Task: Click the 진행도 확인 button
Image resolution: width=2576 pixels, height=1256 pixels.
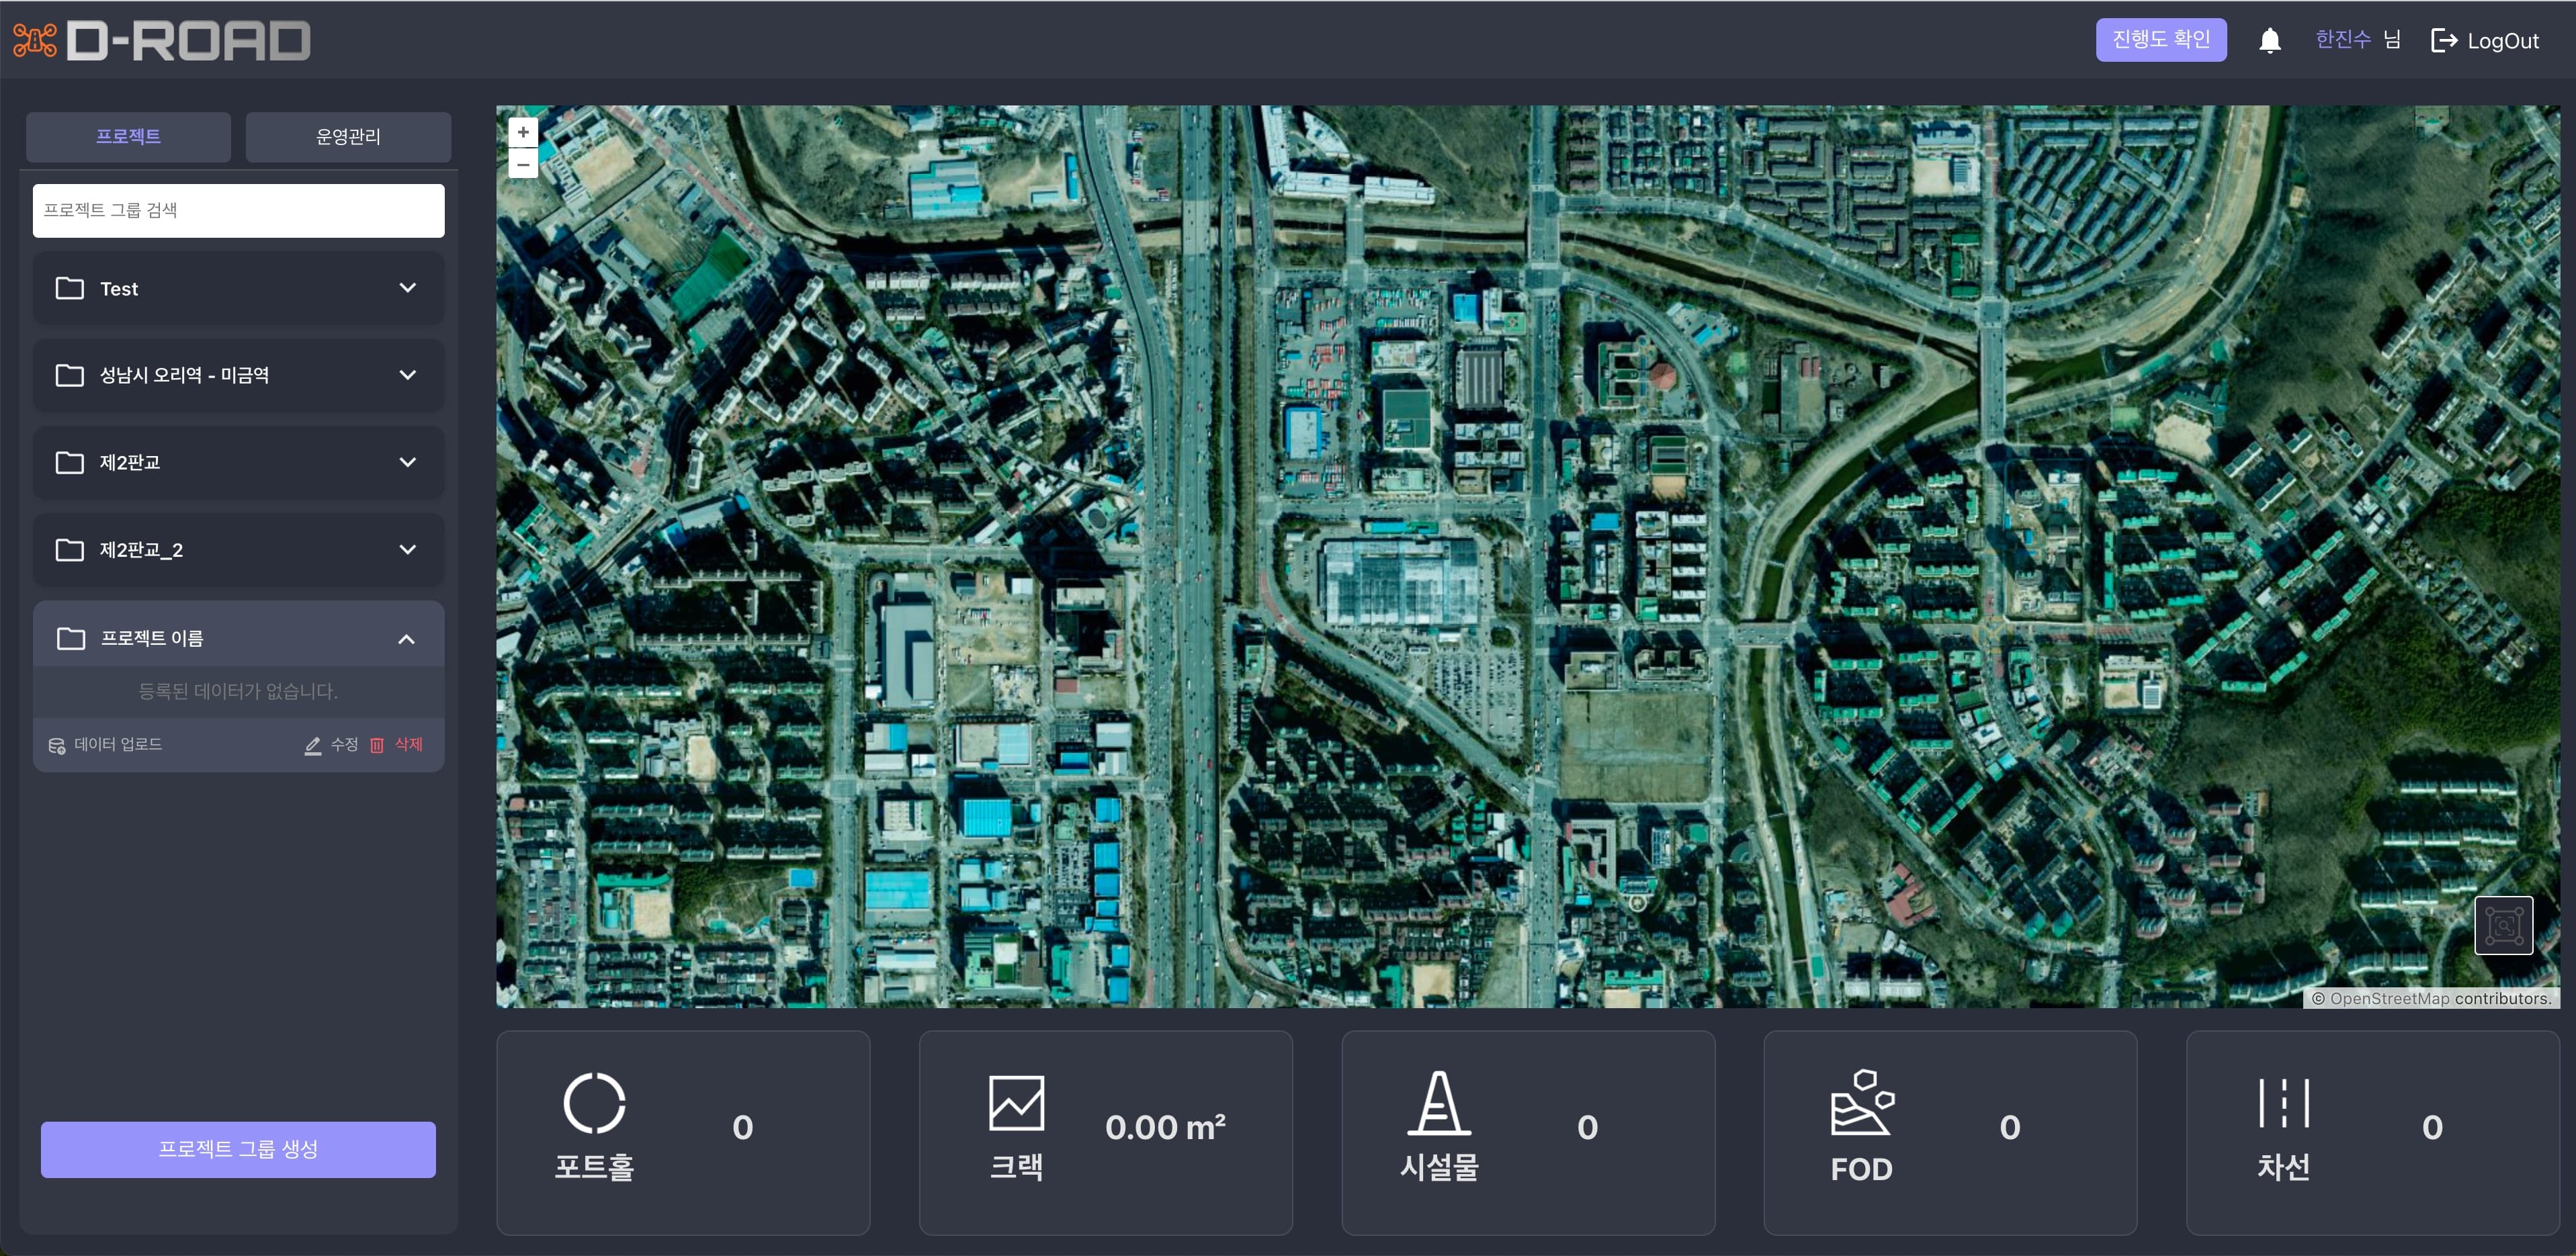Action: 2161,40
